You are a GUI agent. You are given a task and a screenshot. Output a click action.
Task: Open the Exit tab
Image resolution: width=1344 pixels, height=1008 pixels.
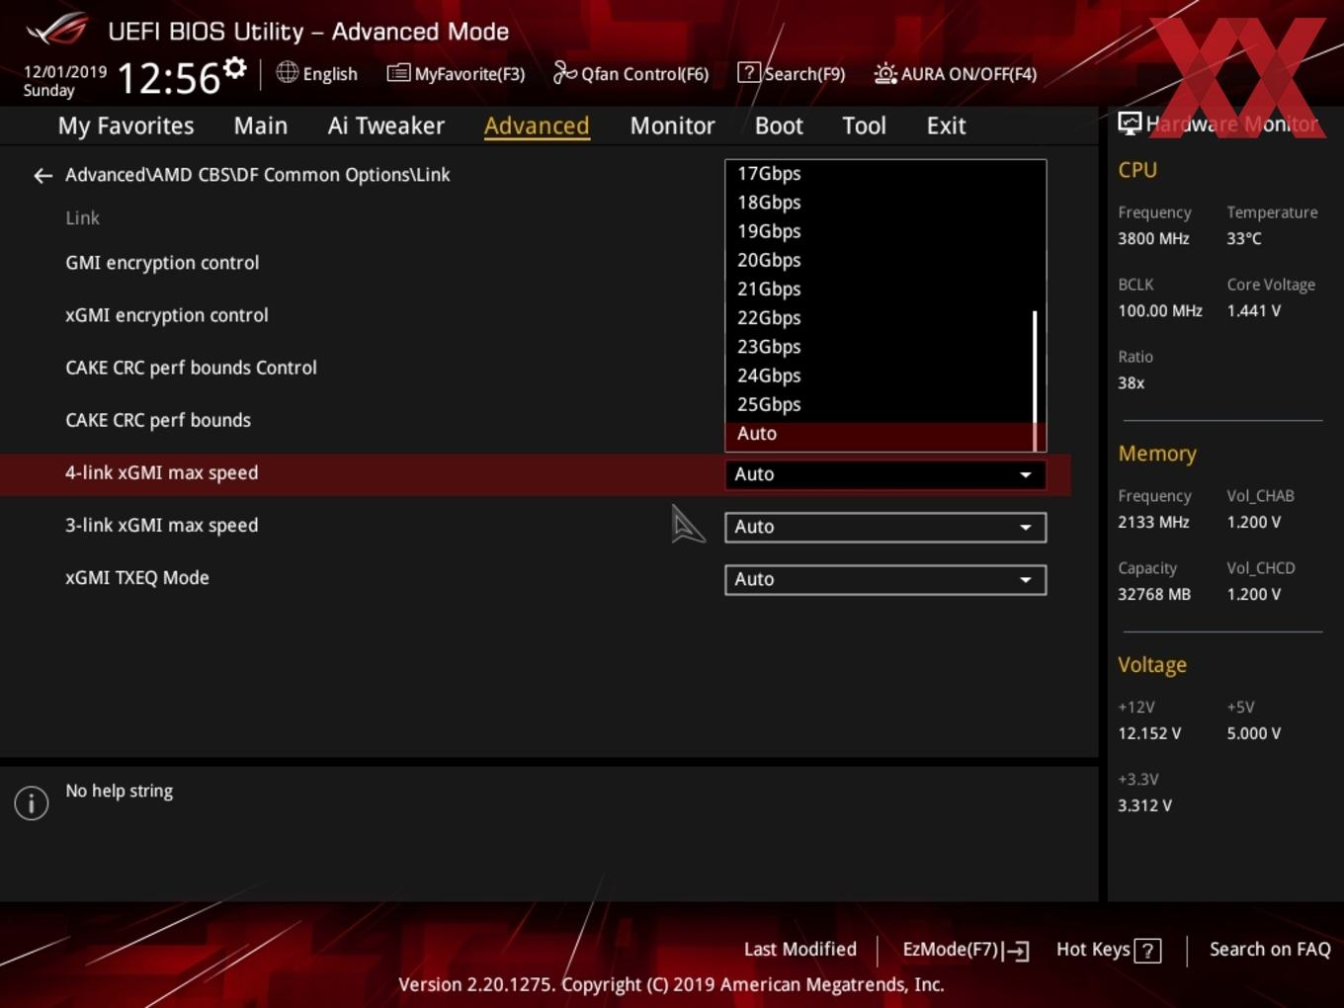(x=946, y=126)
